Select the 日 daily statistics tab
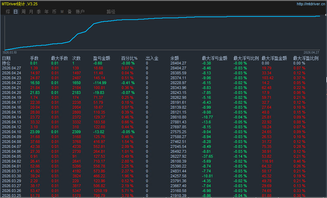 tap(16, 12)
